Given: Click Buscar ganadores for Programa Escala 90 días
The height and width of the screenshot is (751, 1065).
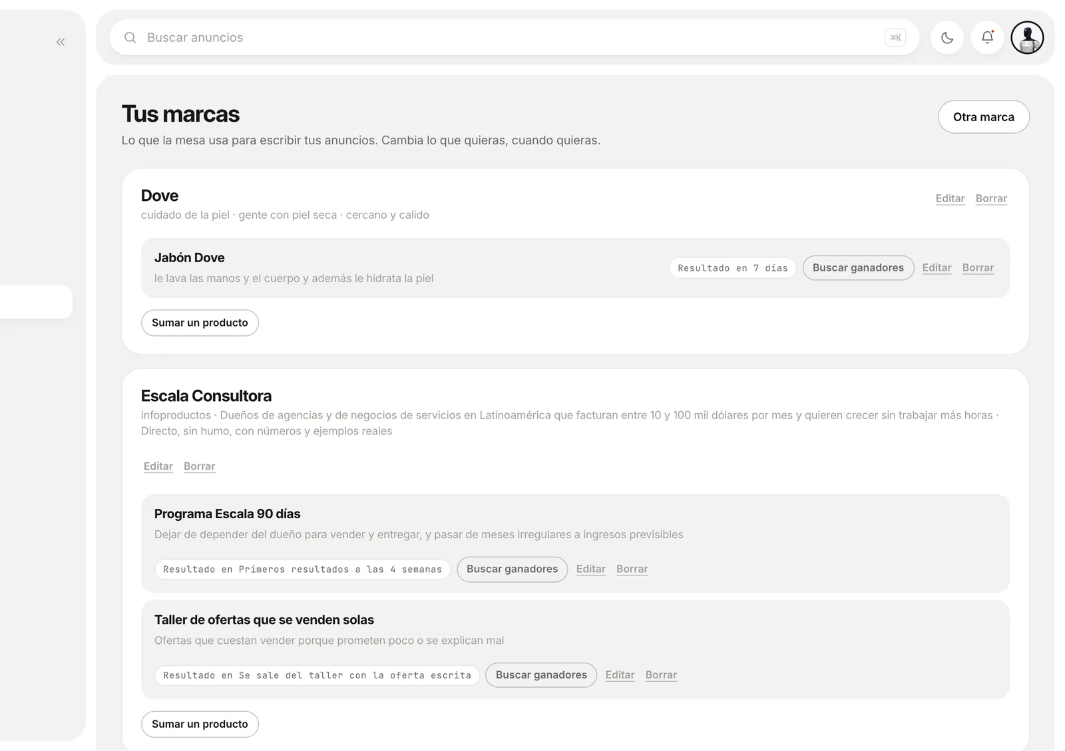Looking at the screenshot, I should 512,569.
